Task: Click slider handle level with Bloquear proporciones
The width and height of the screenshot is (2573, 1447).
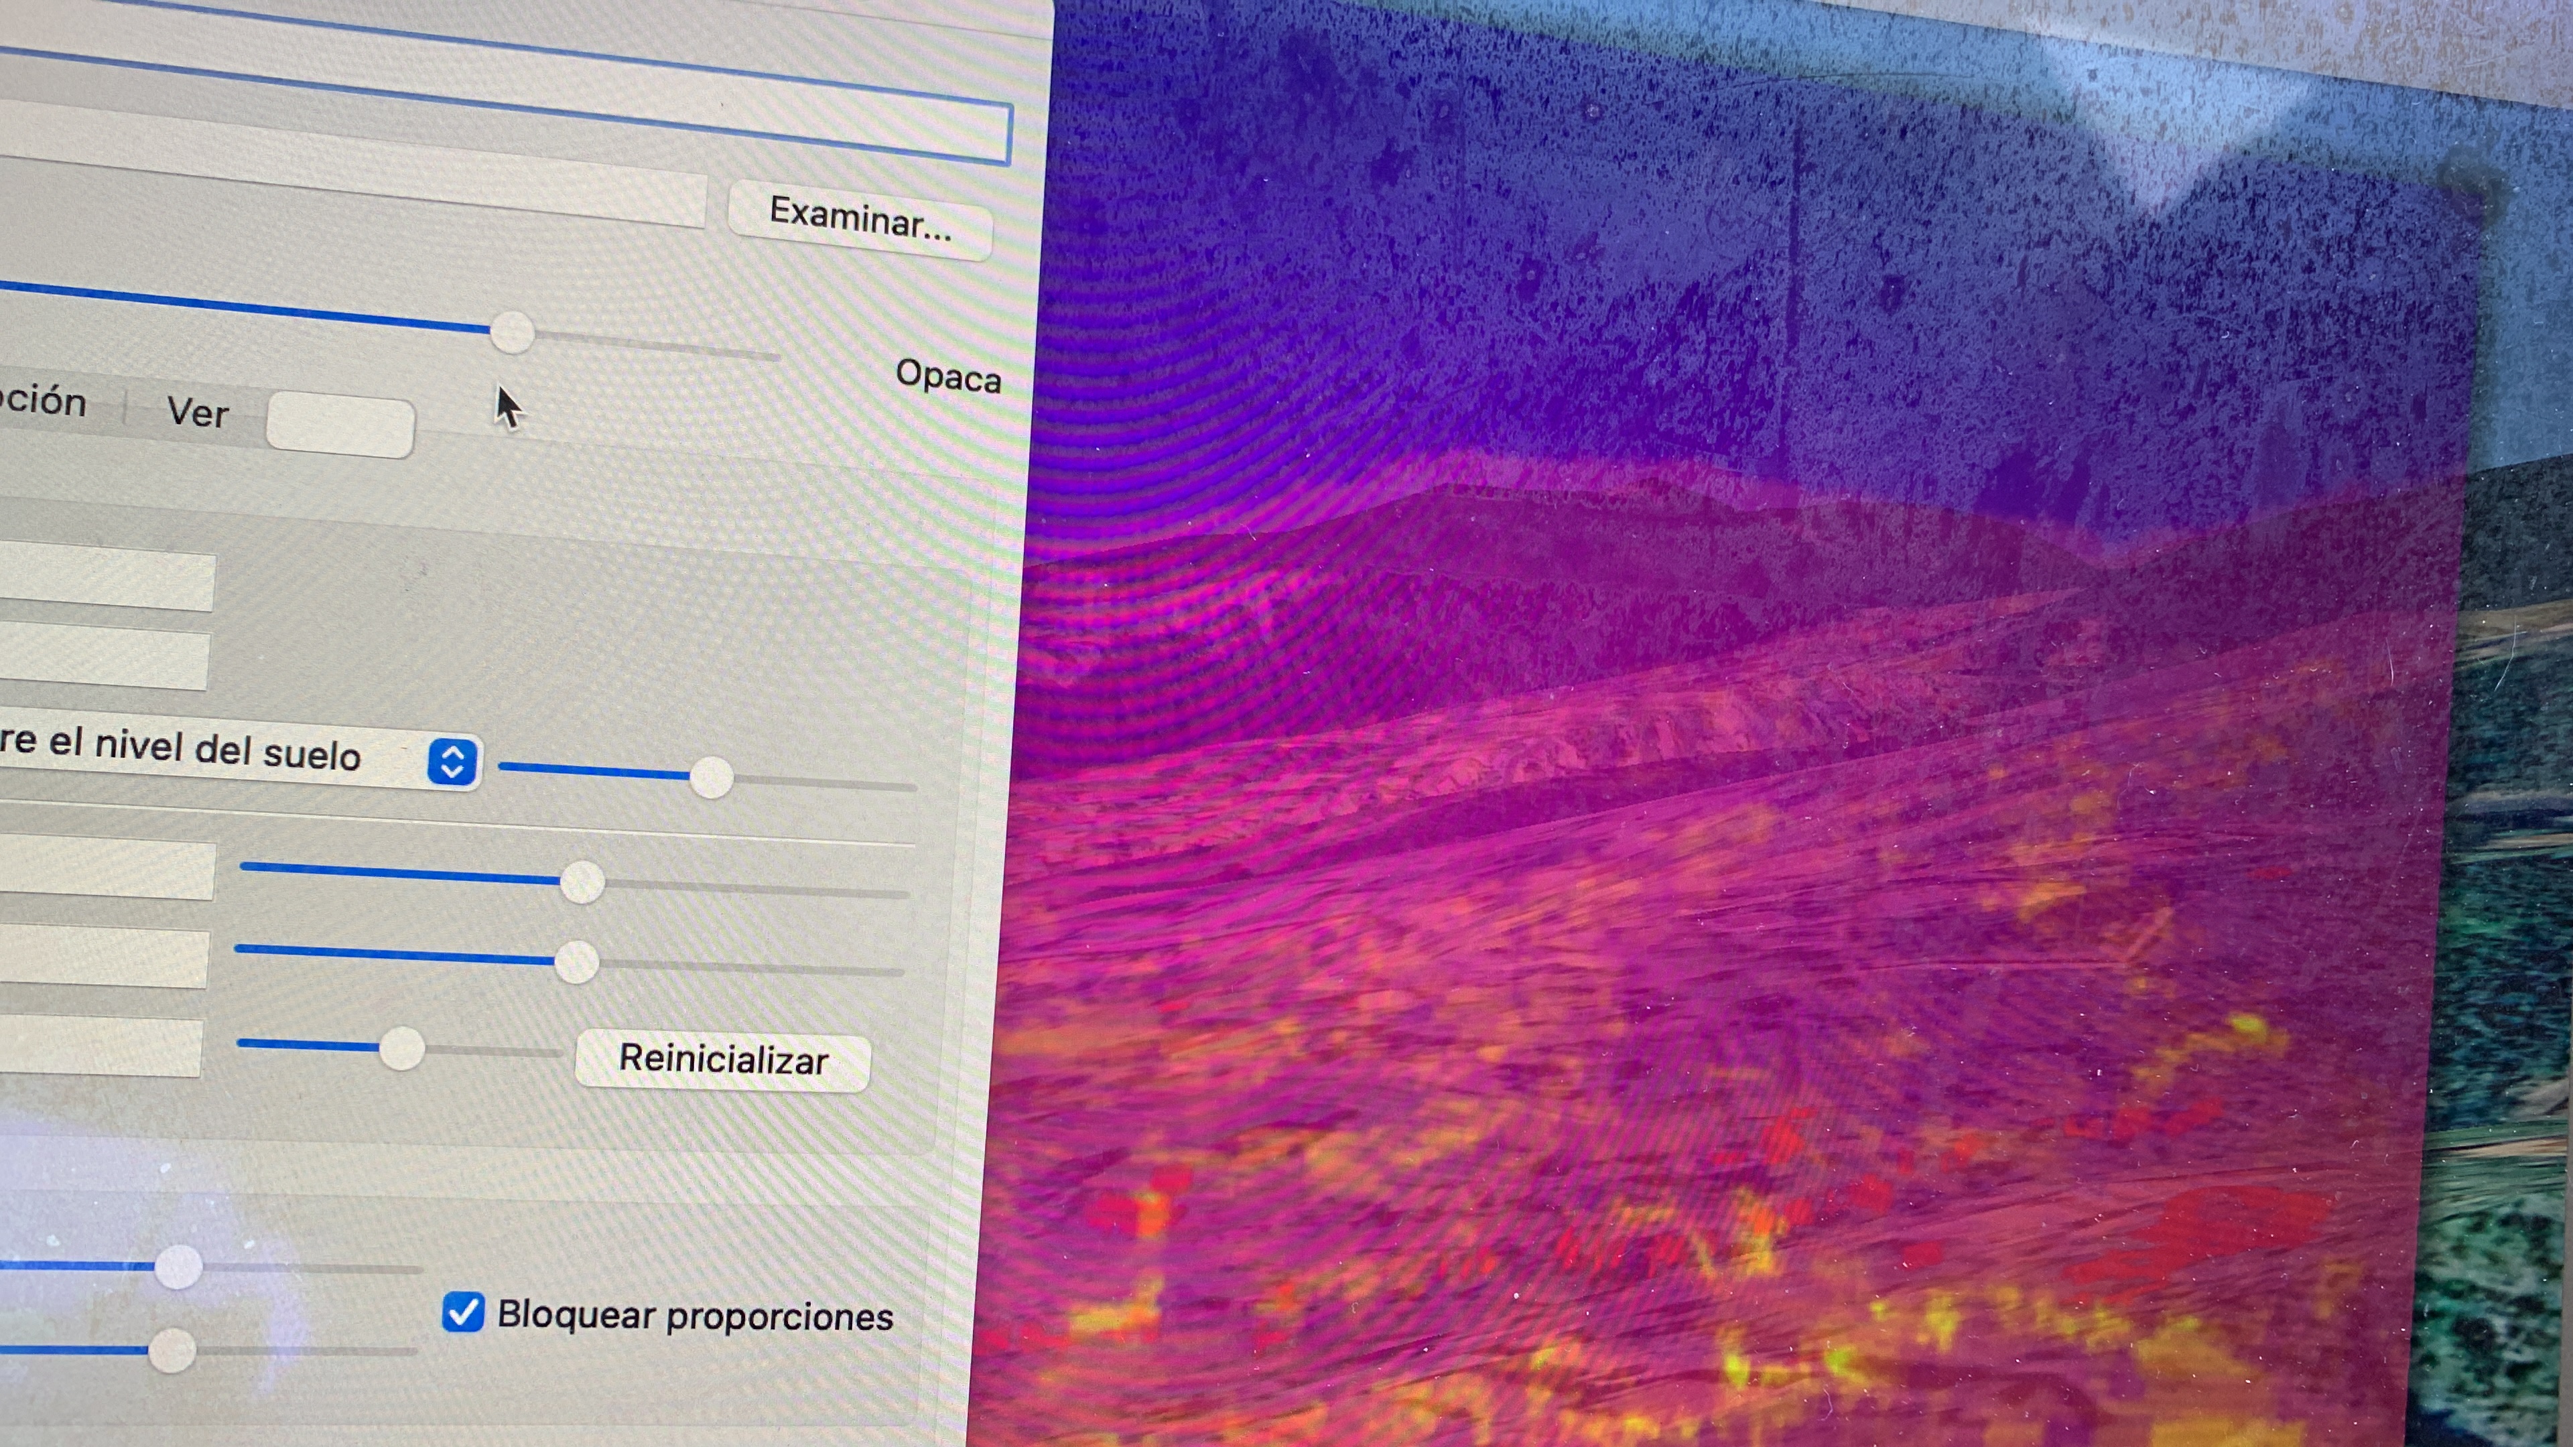Action: [172, 1351]
